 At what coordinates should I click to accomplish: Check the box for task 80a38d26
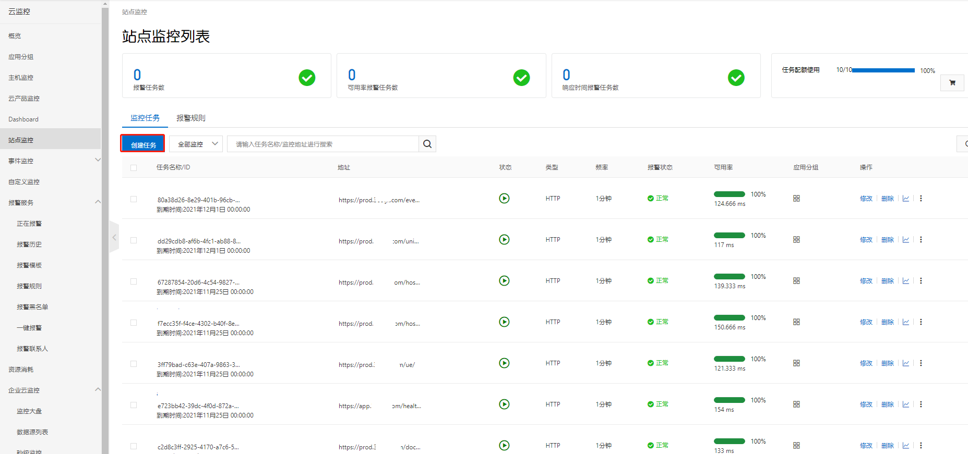(134, 199)
